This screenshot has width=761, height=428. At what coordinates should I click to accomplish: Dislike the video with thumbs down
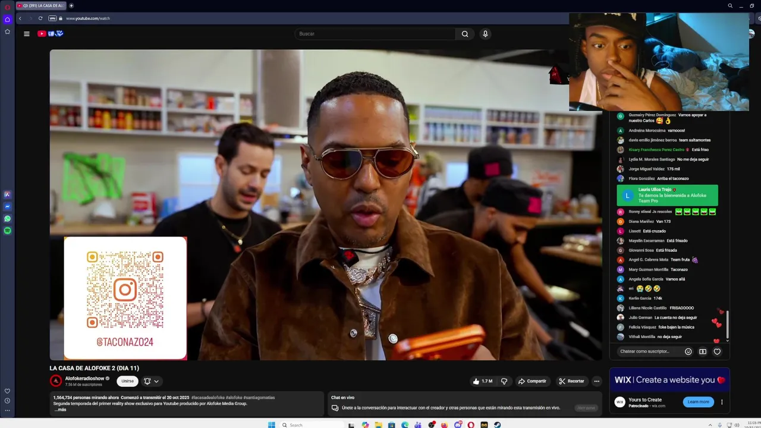tap(504, 381)
